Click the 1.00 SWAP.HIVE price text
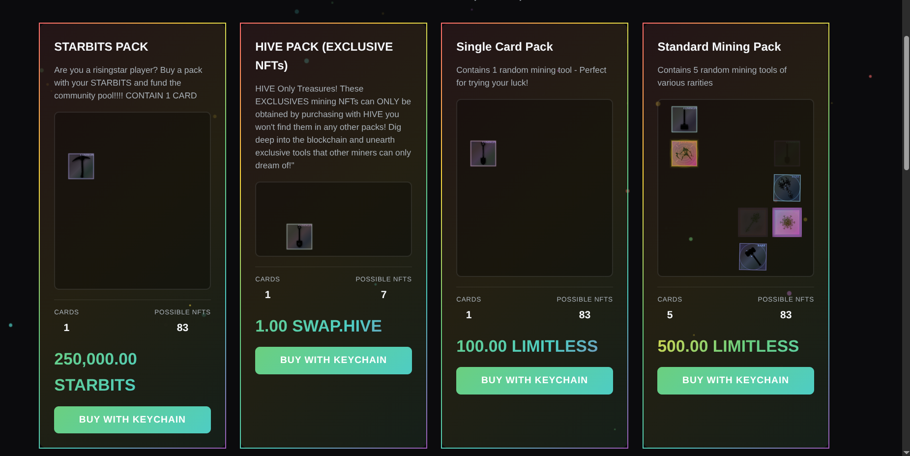 tap(319, 326)
